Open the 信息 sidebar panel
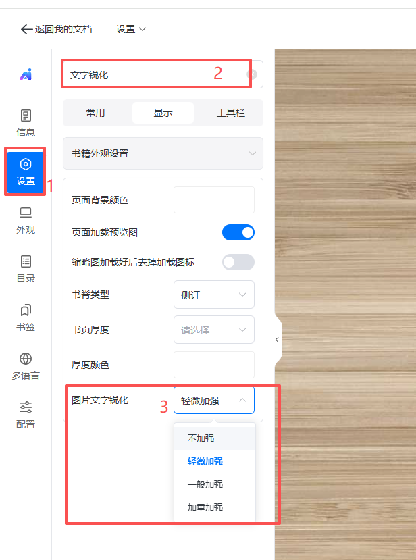Image resolution: width=416 pixels, height=560 pixels. point(26,123)
